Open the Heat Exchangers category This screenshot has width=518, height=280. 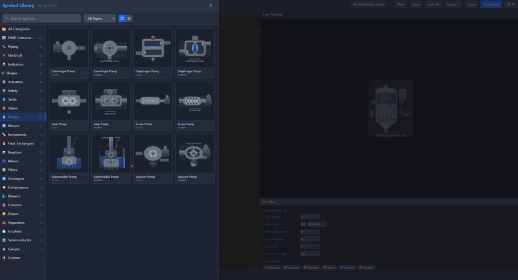pyautogui.click(x=22, y=143)
